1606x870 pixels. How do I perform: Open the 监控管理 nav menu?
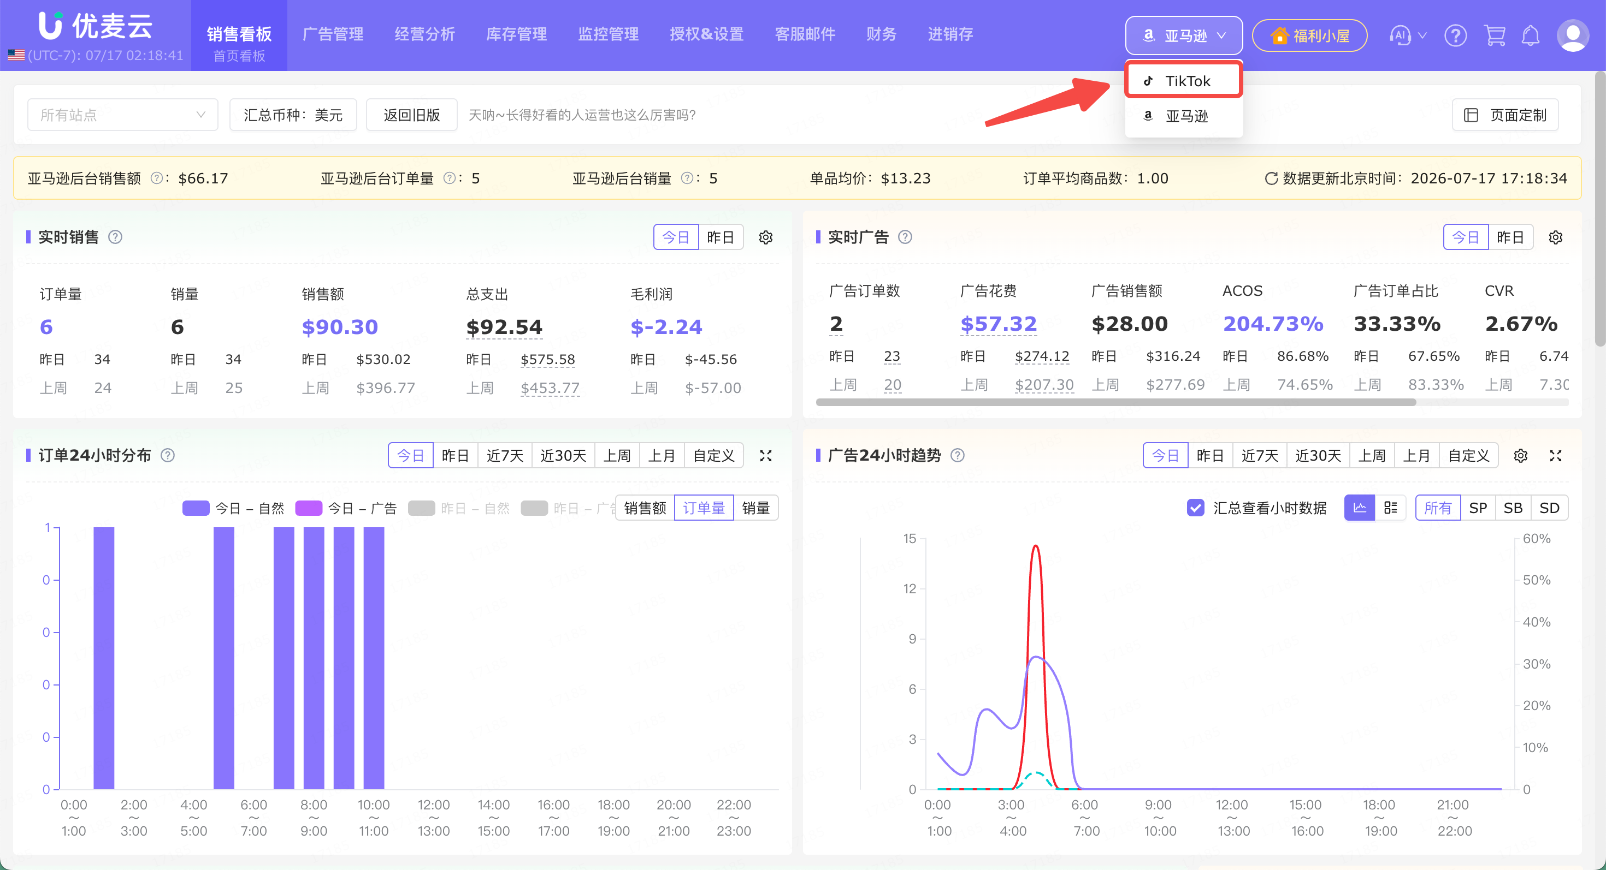(x=608, y=34)
